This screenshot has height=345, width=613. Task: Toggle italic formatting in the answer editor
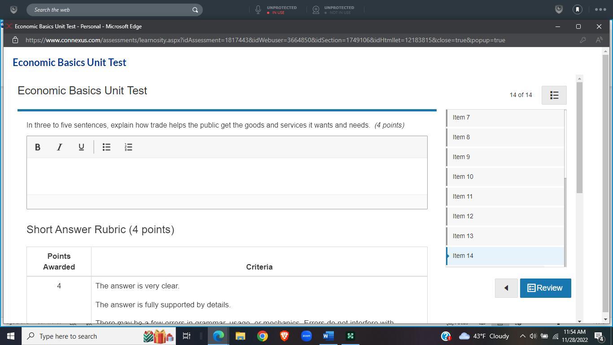(x=59, y=147)
